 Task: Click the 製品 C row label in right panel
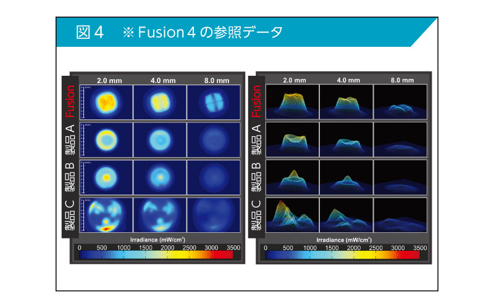click(256, 215)
